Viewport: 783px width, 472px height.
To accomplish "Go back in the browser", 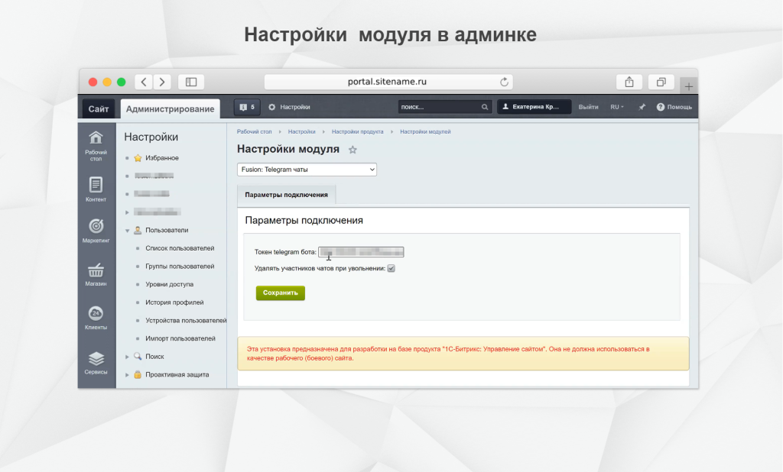I will click(143, 82).
